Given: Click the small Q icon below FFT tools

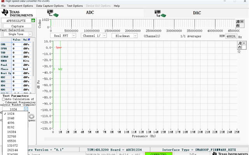Looking at the screenshot, I should 239,52.
